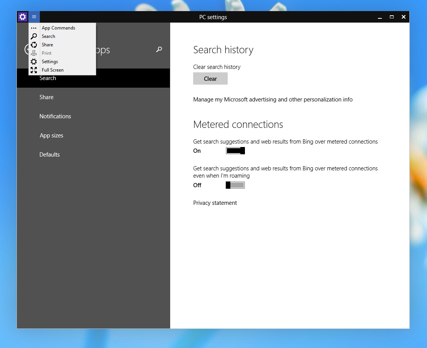Open the hamburger menu icon
Viewport: 427px width, 348px height.
point(34,17)
